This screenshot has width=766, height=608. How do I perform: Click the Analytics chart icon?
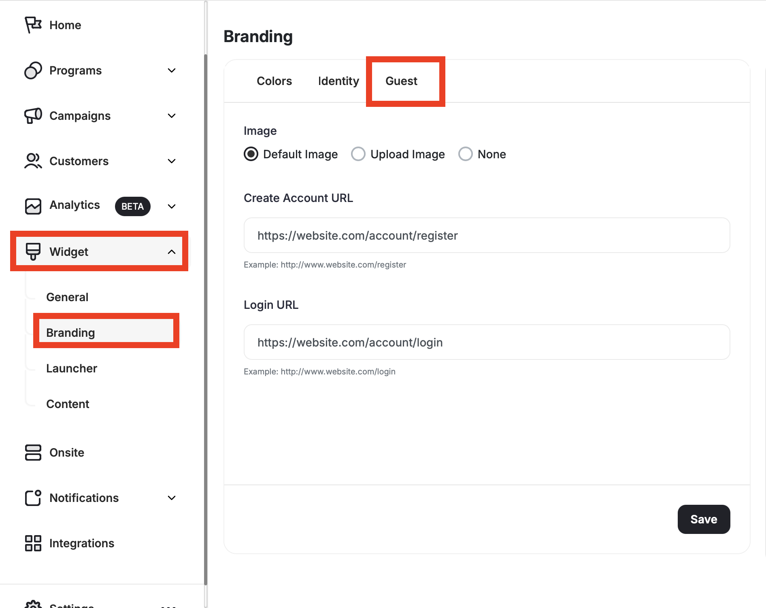[x=33, y=206]
